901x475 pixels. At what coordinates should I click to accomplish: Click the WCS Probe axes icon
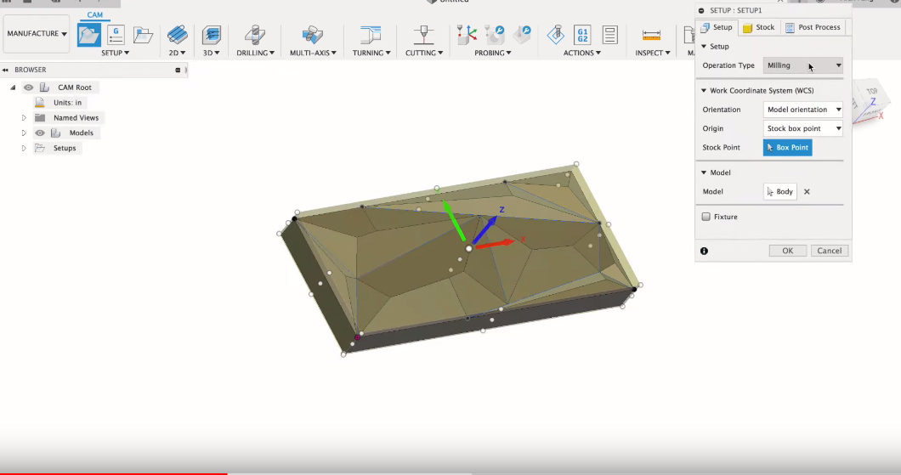(x=467, y=35)
